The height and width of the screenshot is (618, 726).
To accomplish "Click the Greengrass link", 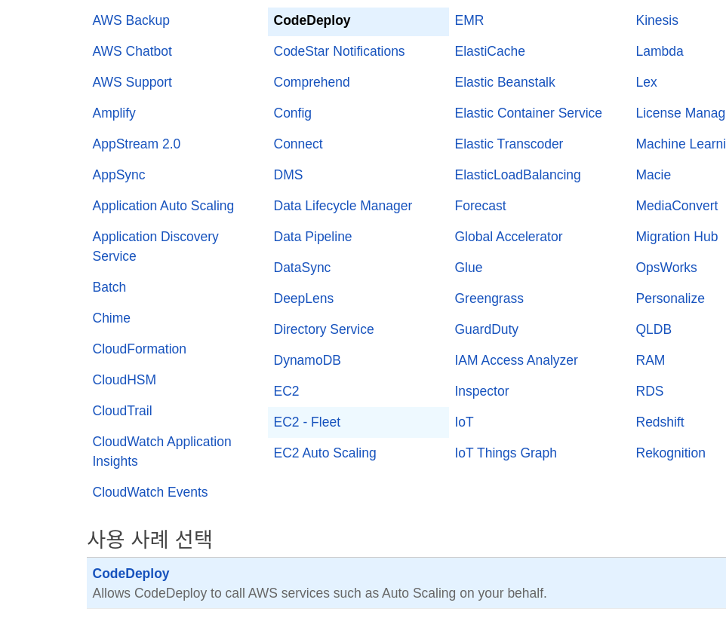I will pyautogui.click(x=489, y=298).
